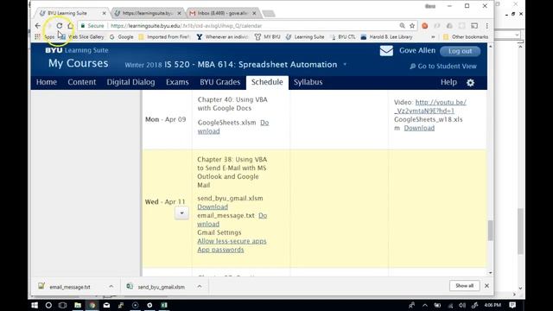This screenshot has width=553, height=311.
Task: Click the schedule scroll down arrow
Action: [x=490, y=273]
